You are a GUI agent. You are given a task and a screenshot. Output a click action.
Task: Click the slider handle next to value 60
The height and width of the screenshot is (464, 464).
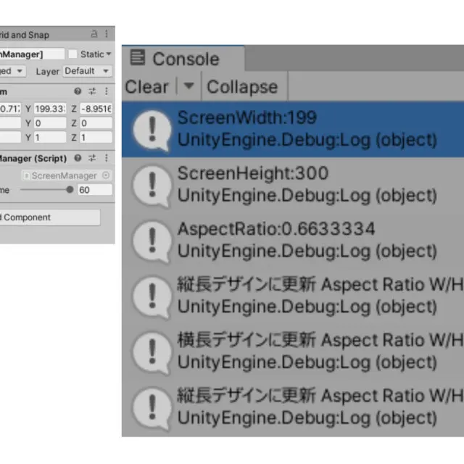(70, 190)
